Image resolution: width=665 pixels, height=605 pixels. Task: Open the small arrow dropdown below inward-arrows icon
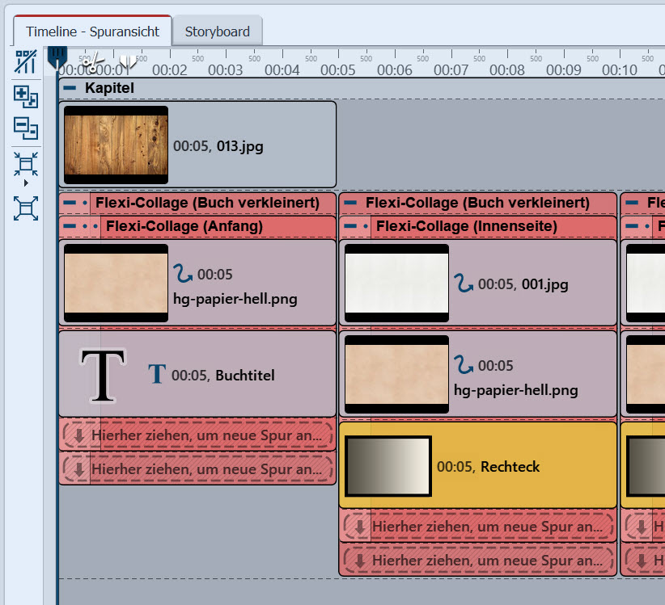pyautogui.click(x=26, y=183)
